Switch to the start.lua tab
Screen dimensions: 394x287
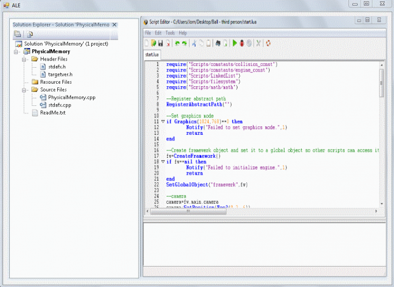coord(152,54)
